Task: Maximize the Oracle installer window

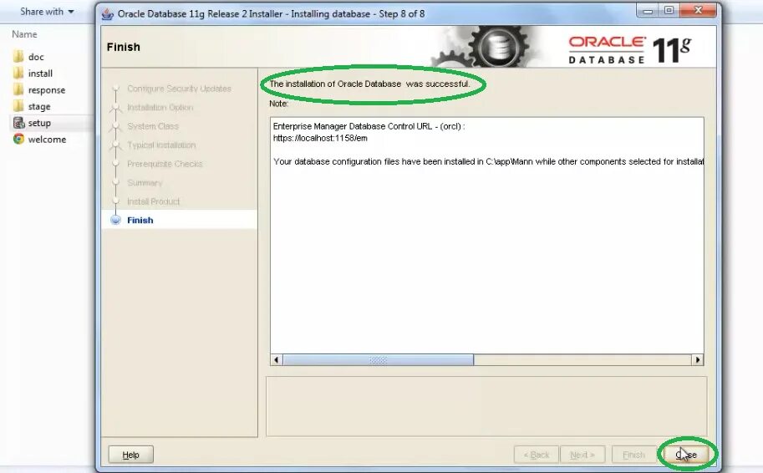Action: pos(669,11)
